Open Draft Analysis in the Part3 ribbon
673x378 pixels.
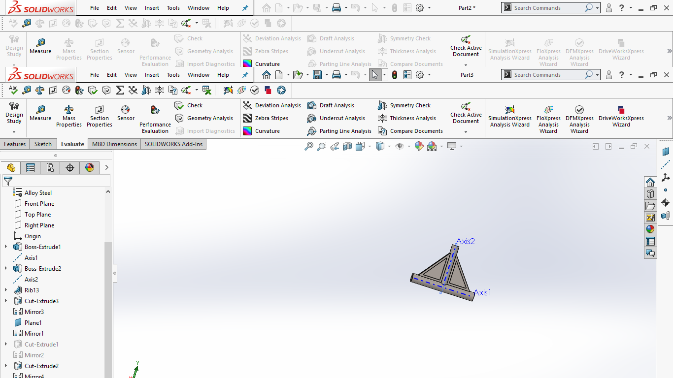point(331,105)
